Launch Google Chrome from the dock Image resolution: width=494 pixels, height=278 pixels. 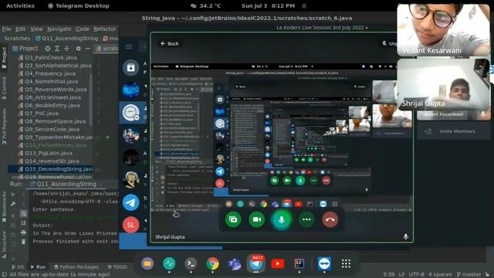click(x=213, y=263)
